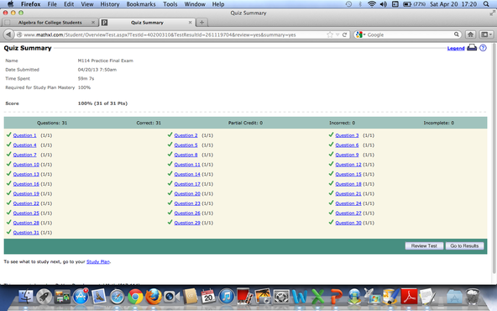Open the History menu
The width and height of the screenshot is (497, 311).
(x=110, y=4)
